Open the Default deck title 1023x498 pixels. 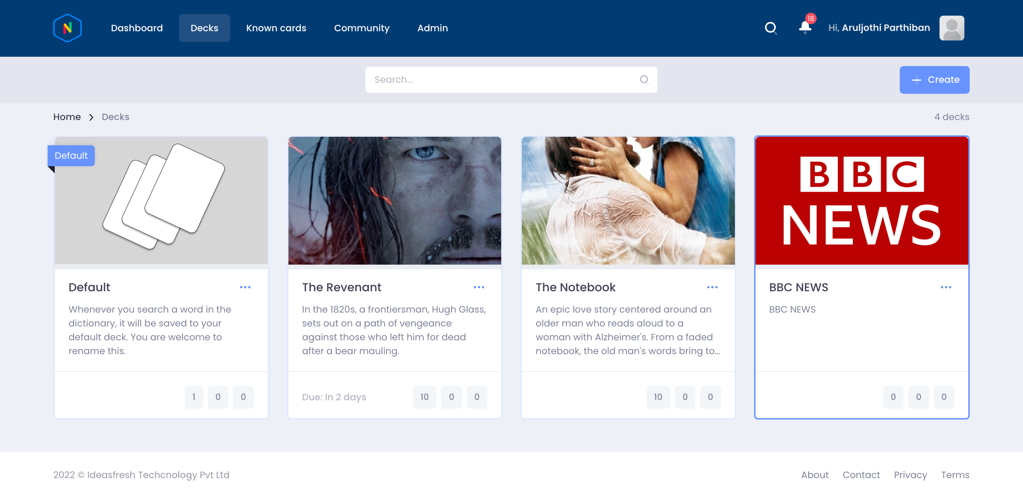(90, 287)
